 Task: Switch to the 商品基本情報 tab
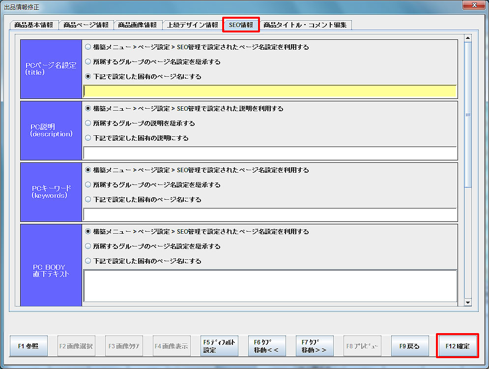tap(34, 25)
